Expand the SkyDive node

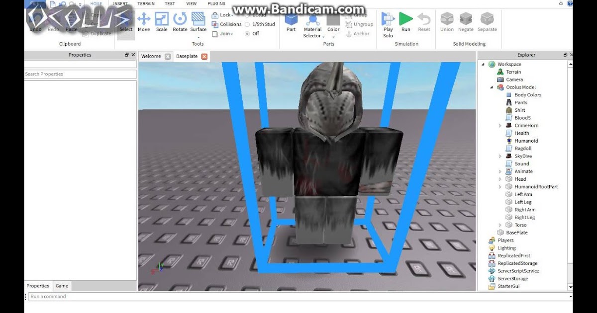[x=500, y=156]
